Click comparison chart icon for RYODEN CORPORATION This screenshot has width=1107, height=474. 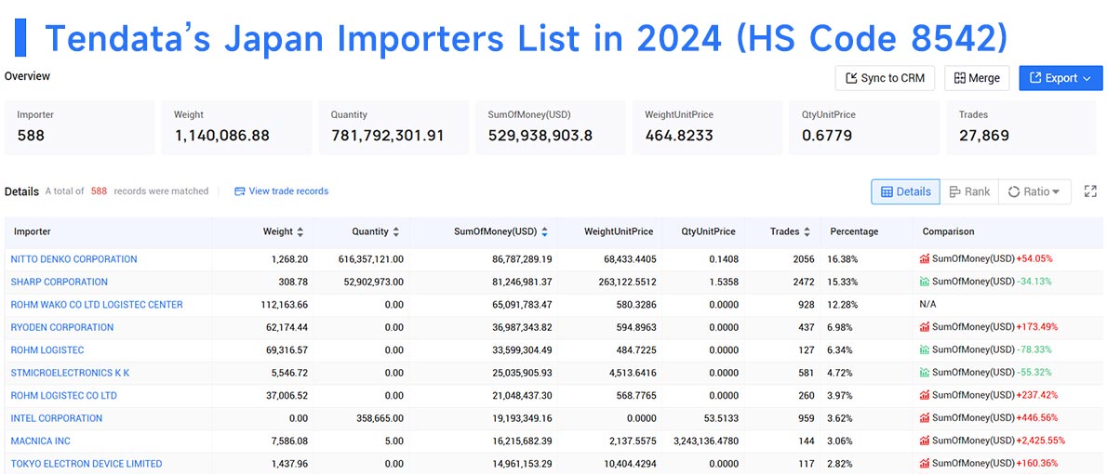pos(924,327)
